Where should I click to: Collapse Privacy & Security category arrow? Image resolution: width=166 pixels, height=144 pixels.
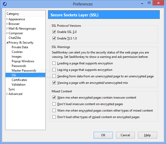coord(7,43)
